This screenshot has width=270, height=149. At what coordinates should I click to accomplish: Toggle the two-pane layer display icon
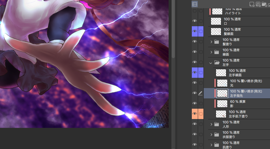tap(195, 4)
